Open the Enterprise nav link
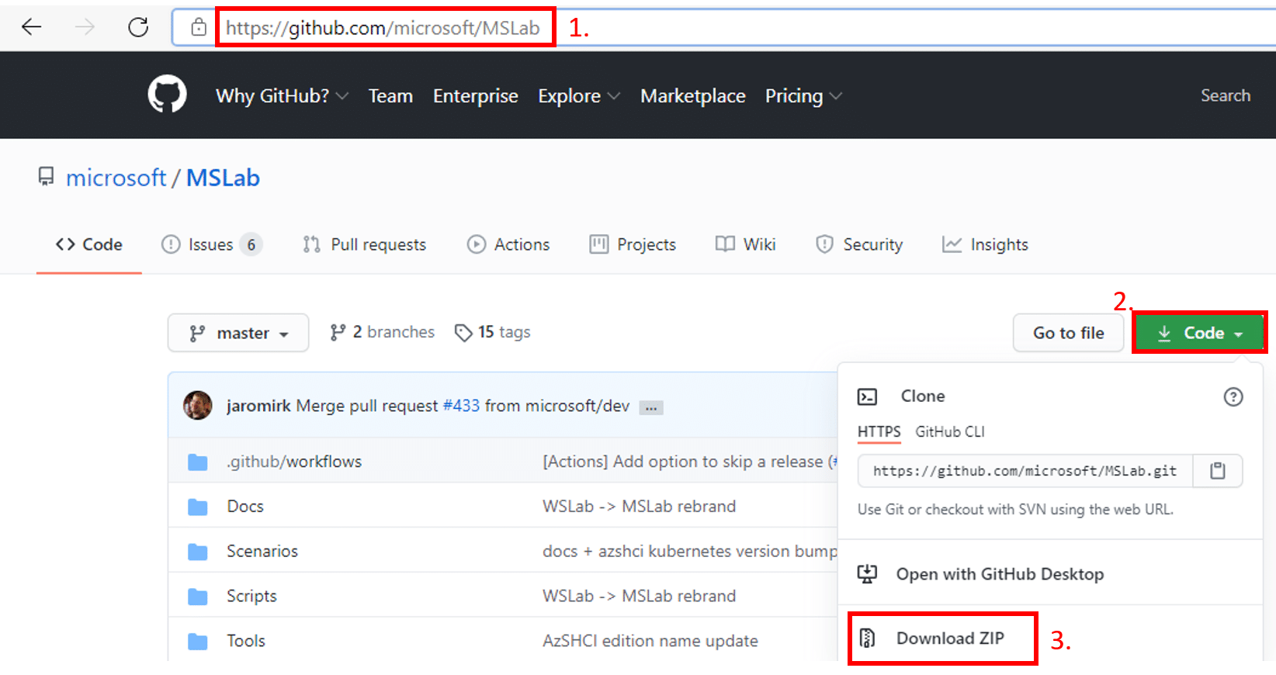This screenshot has height=675, width=1276. coord(476,95)
